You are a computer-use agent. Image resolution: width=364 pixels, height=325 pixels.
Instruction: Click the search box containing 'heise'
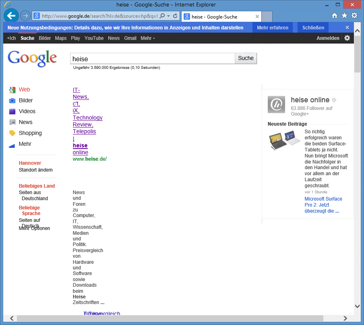pos(153,58)
